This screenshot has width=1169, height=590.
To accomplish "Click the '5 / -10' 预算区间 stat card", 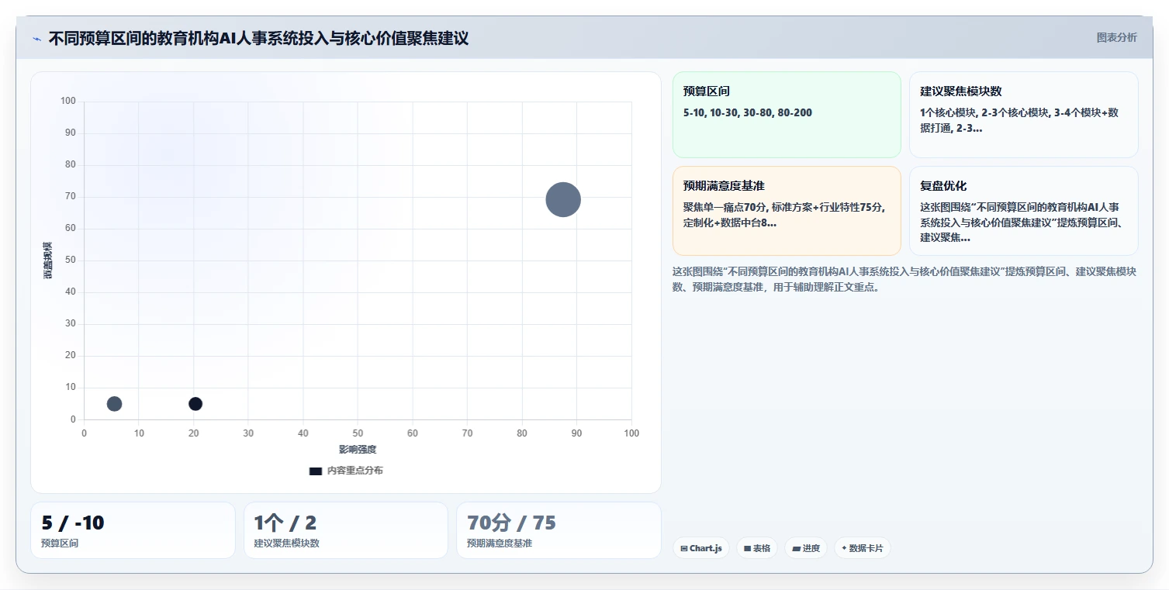I will (133, 530).
